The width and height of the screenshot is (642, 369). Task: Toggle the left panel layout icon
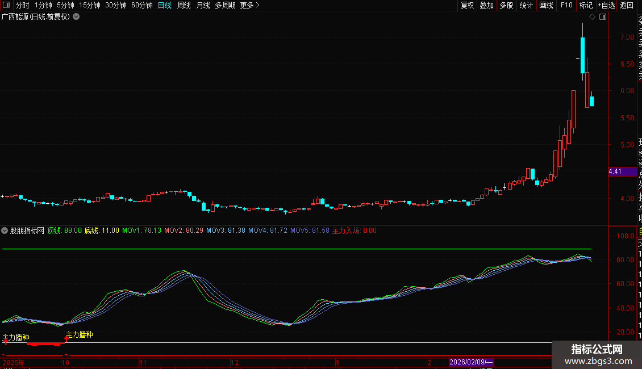tap(6, 5)
